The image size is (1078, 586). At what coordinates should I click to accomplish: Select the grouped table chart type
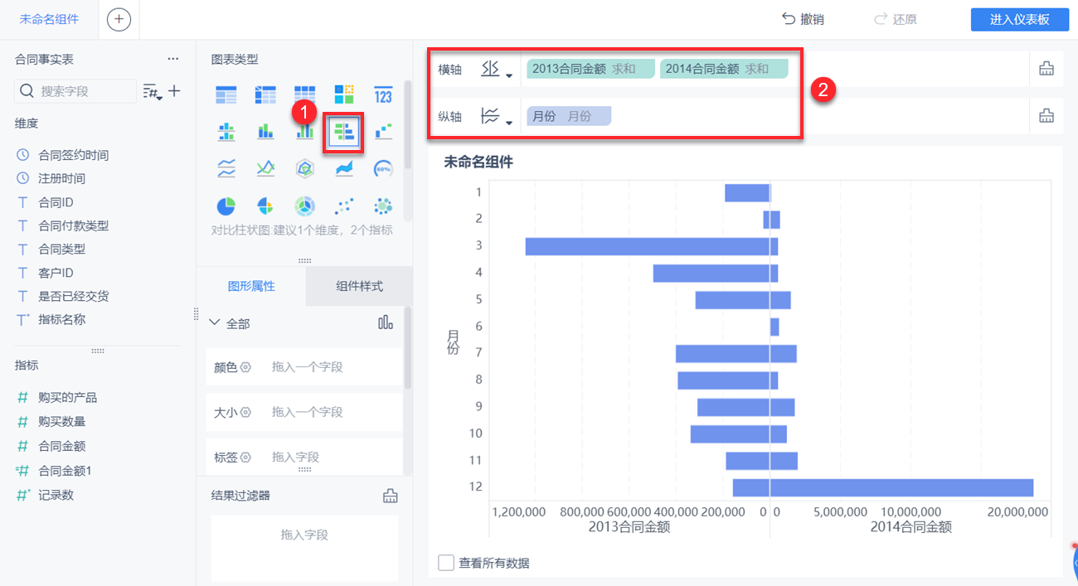coord(226,94)
